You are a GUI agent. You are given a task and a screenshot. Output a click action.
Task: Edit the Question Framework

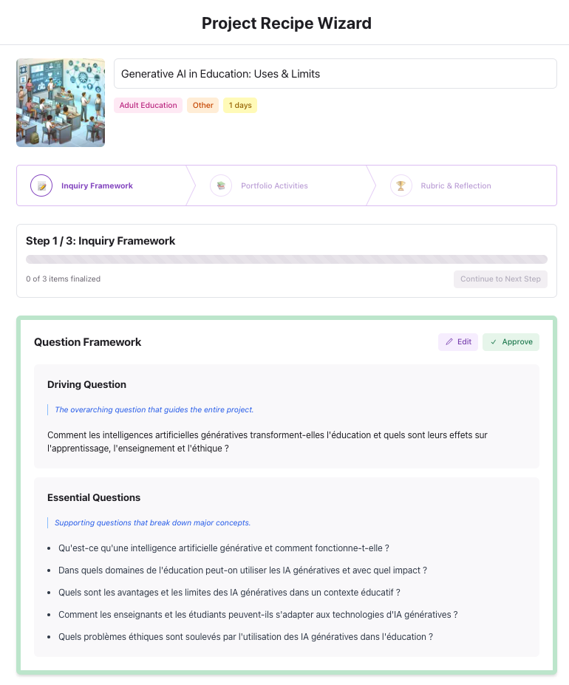tap(458, 342)
